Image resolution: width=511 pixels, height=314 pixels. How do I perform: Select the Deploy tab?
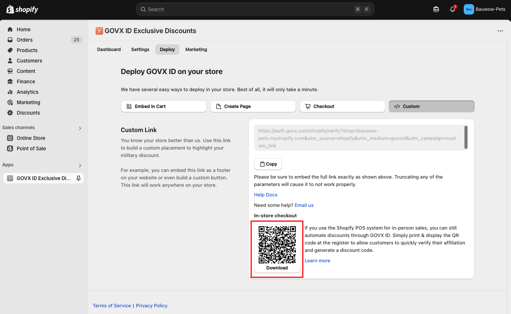167,49
